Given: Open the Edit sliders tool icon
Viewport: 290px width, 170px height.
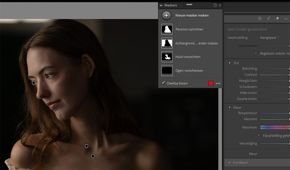Looking at the screenshot, I should pyautogui.click(x=260, y=18).
